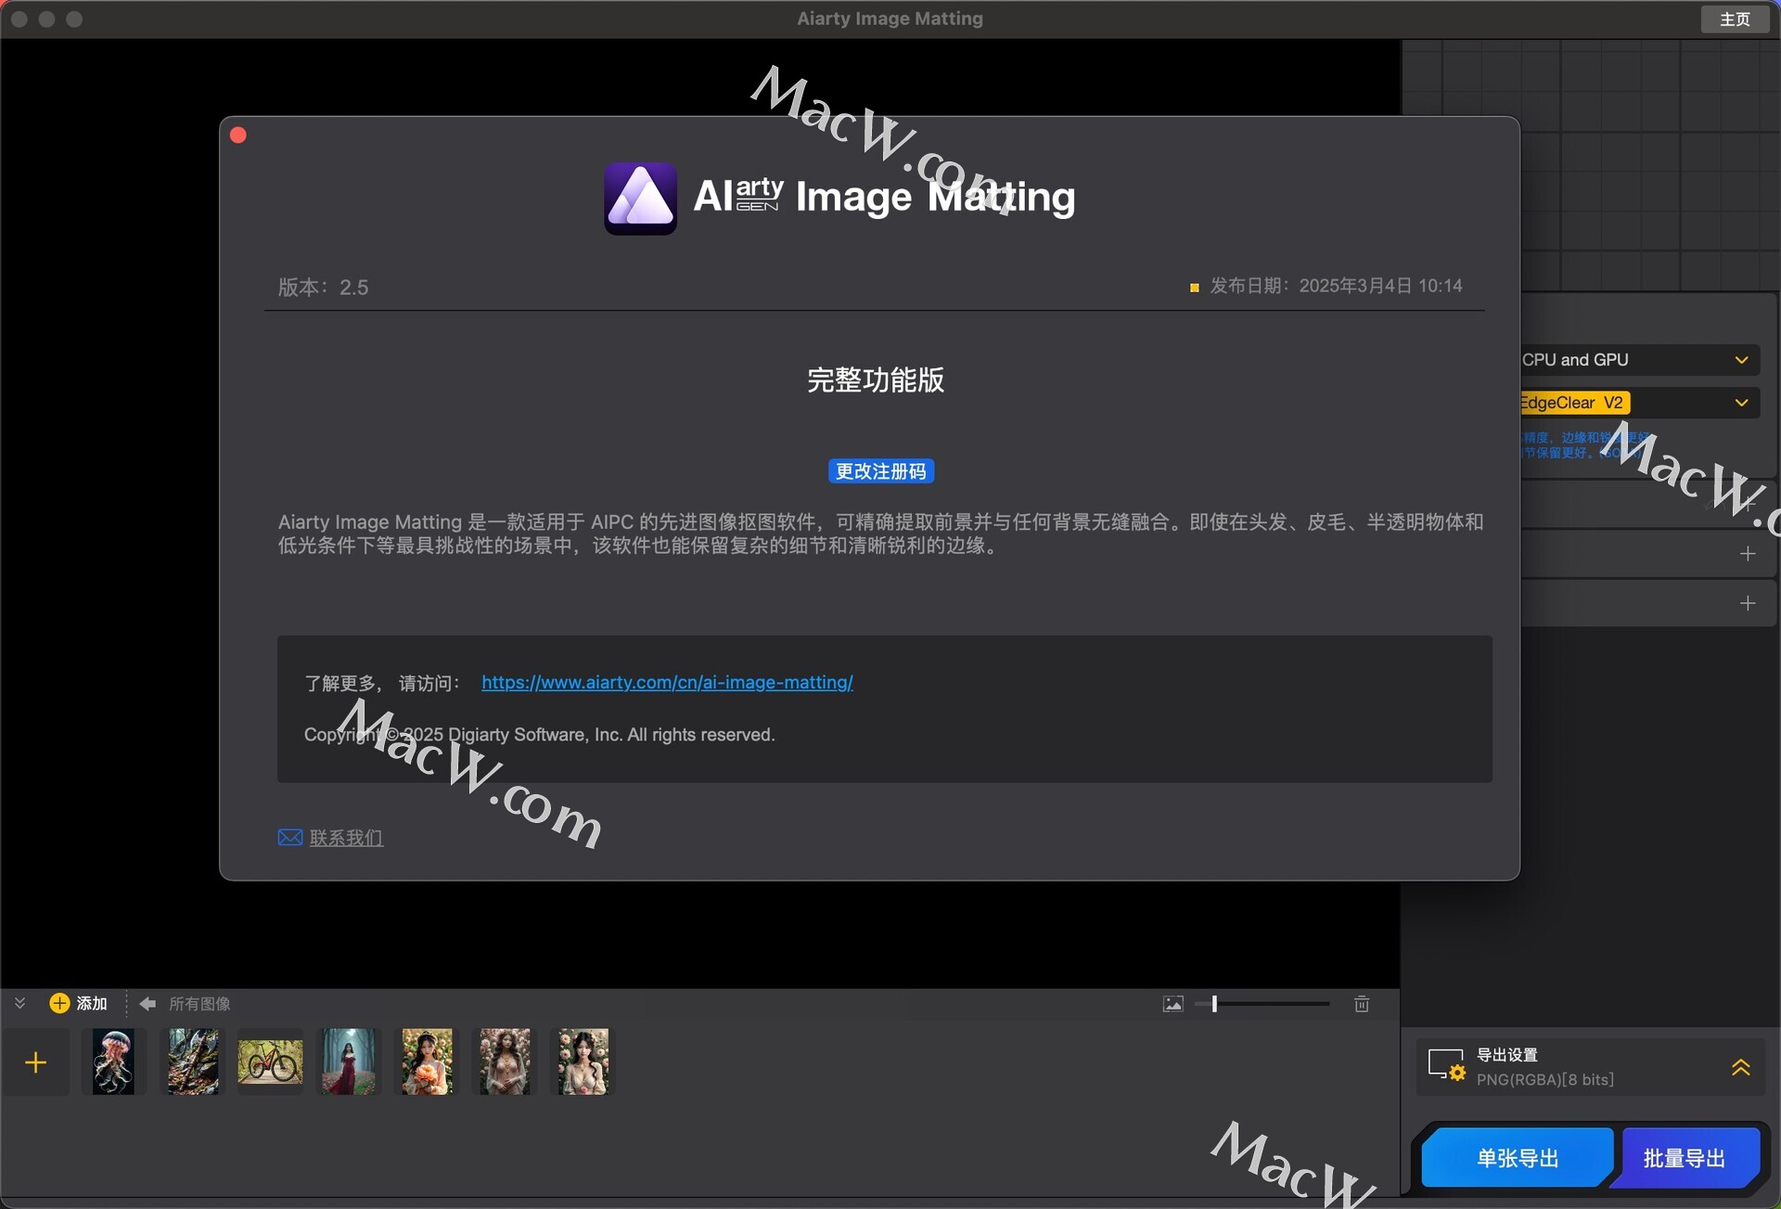Click the Aiarty purple triangle logo
Image resolution: width=1781 pixels, height=1209 pixels.
coord(640,198)
